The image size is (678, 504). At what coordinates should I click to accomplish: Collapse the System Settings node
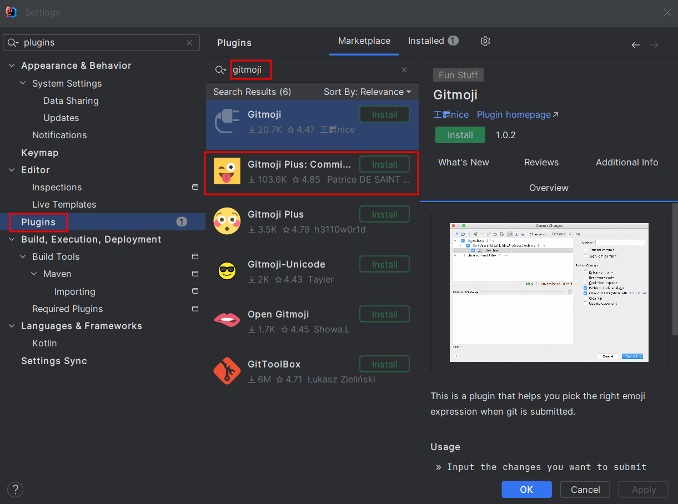(23, 83)
